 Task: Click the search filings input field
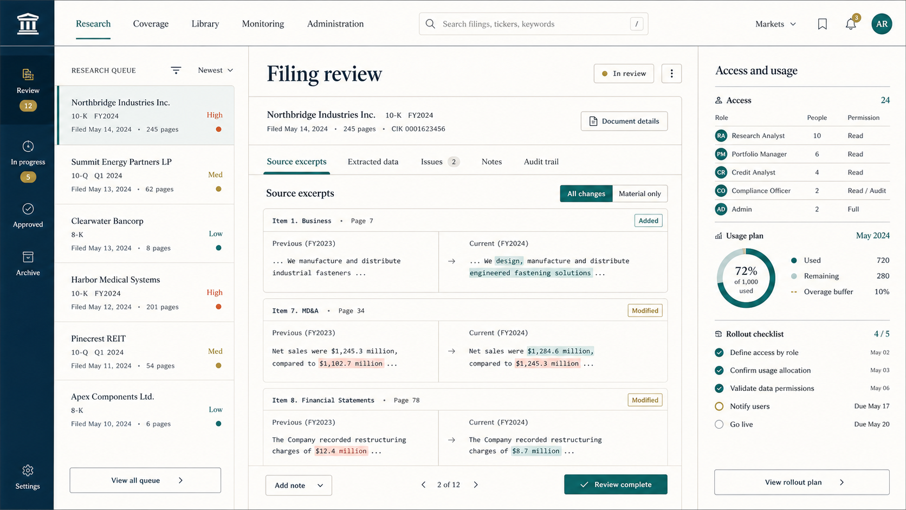click(x=533, y=24)
